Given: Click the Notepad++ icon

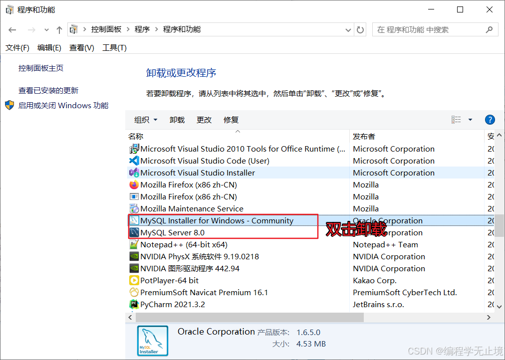Looking at the screenshot, I should [x=134, y=244].
